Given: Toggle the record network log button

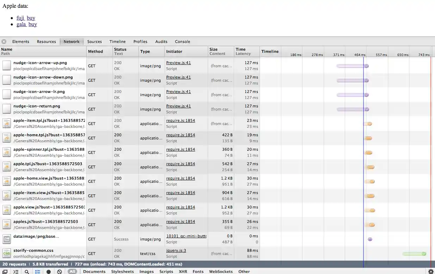Looking at the screenshot, I should (x=49, y=272).
